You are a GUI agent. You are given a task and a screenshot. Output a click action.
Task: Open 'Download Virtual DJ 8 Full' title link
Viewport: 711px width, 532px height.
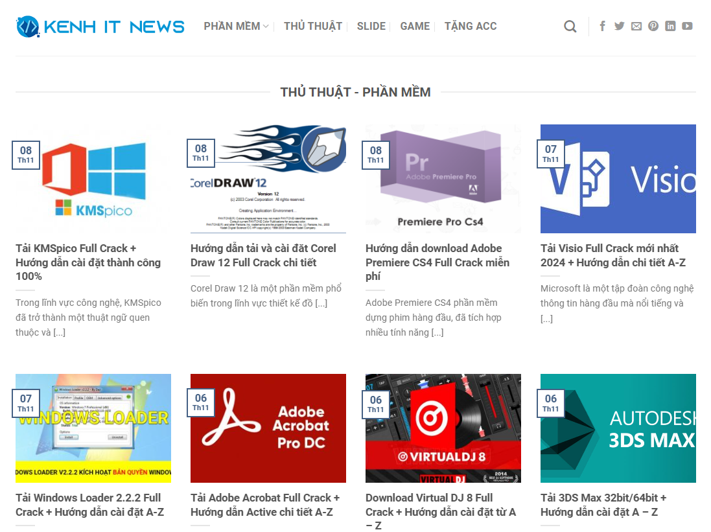(x=441, y=512)
